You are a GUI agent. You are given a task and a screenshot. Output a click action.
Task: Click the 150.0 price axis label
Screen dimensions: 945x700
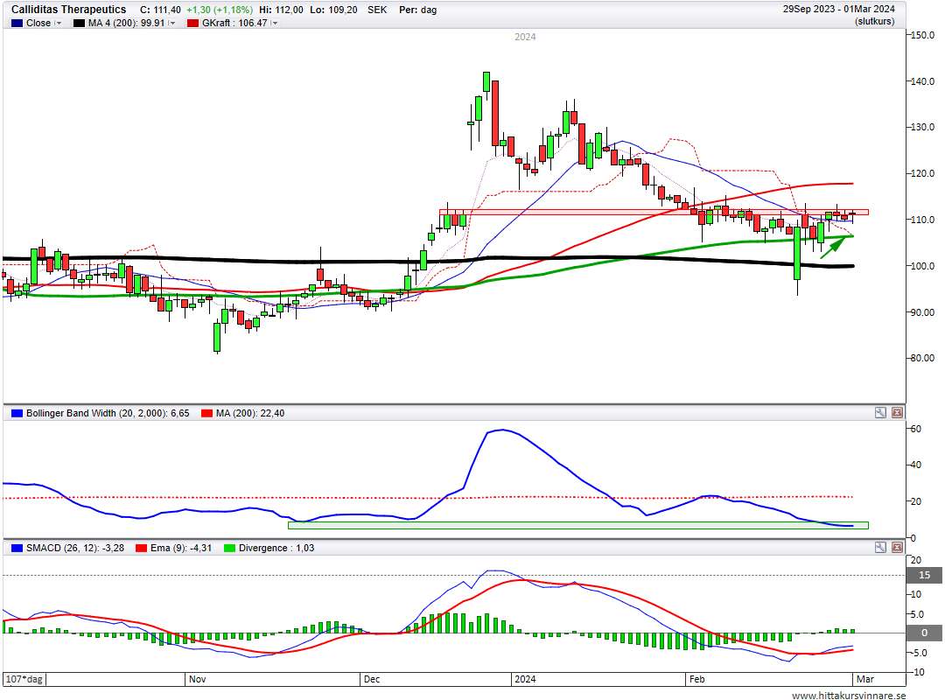point(923,35)
